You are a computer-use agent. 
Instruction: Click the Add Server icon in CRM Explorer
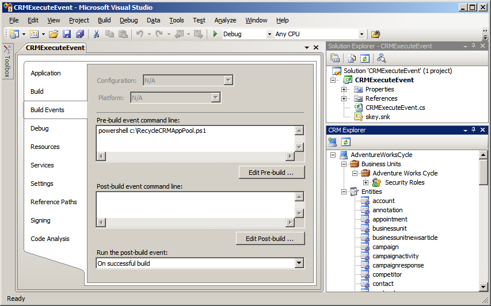pos(332,142)
